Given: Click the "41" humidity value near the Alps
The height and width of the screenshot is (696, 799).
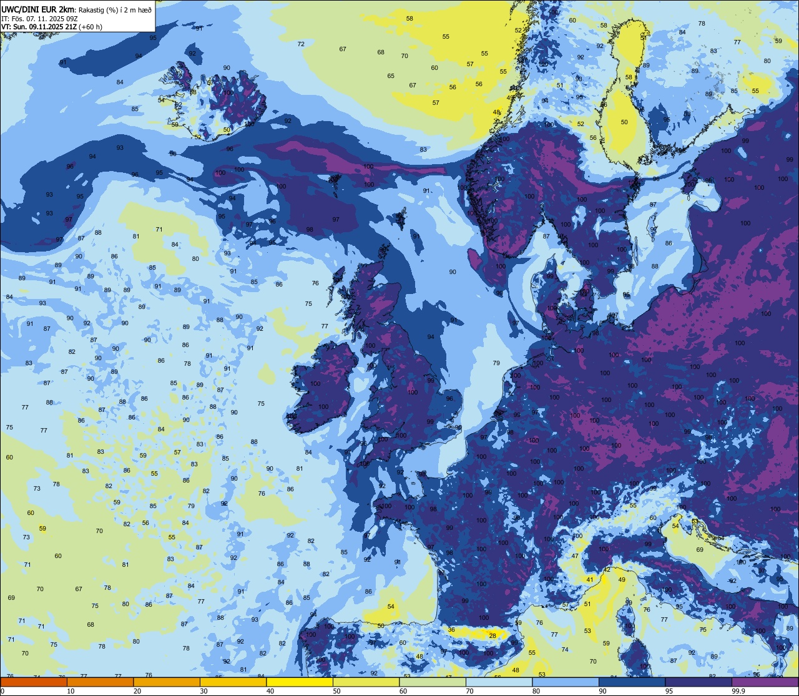Looking at the screenshot, I should click(x=590, y=579).
